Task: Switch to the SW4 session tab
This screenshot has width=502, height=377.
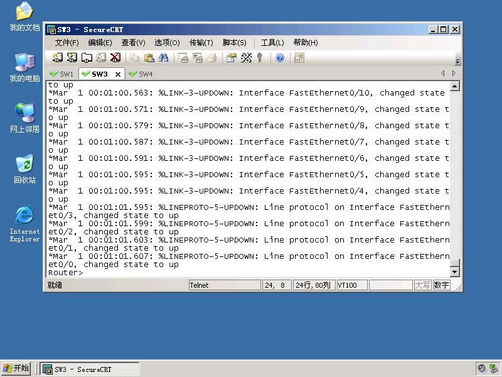Action: pos(141,74)
